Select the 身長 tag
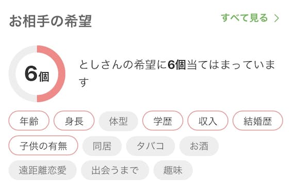Image resolution: width=294 pixels, height=189 pixels. (74, 121)
